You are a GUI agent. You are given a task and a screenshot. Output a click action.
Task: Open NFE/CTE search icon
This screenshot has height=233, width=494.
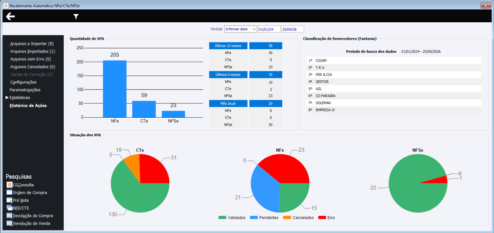point(9,208)
